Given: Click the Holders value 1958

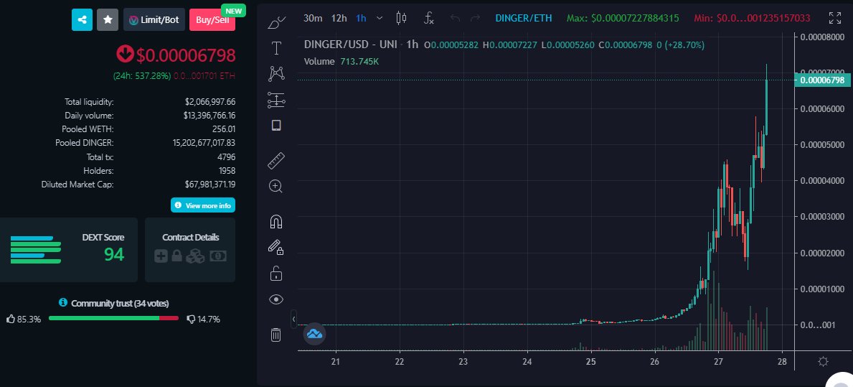Looking at the screenshot, I should [x=226, y=170].
